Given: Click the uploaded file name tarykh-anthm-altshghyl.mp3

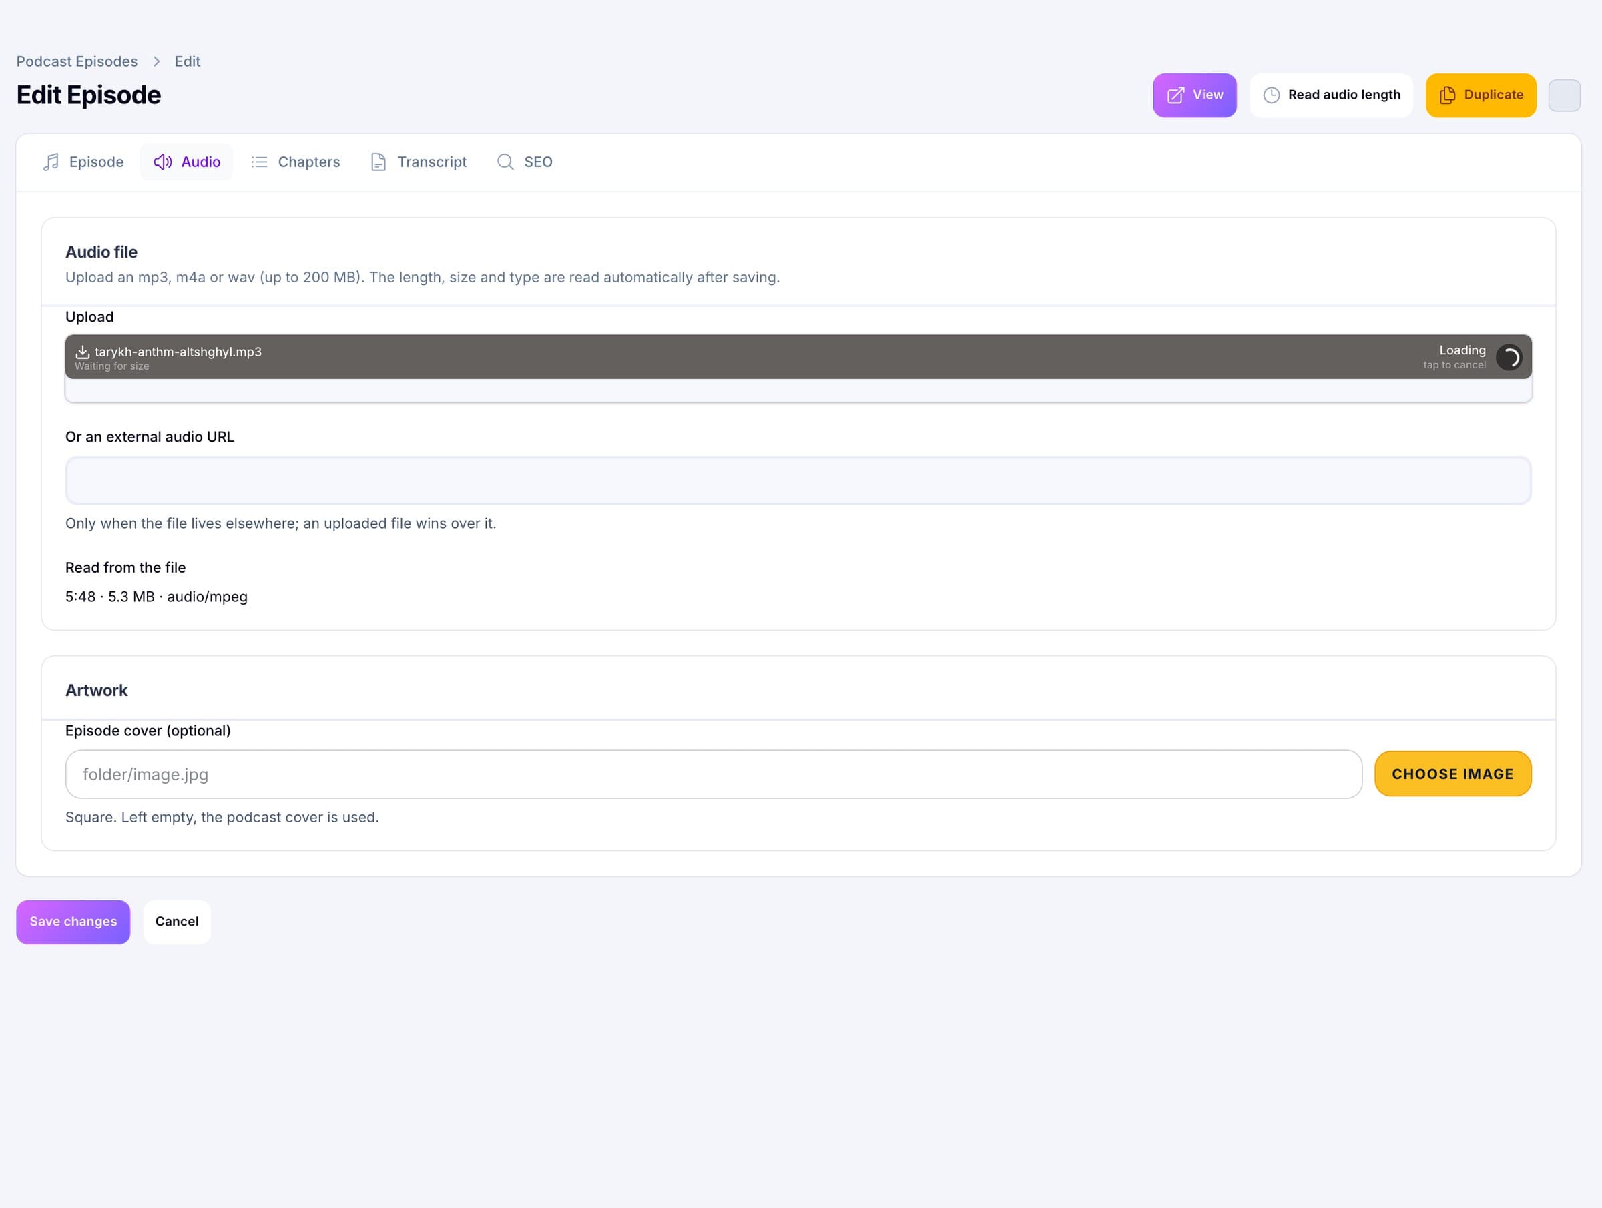Looking at the screenshot, I should pyautogui.click(x=178, y=351).
